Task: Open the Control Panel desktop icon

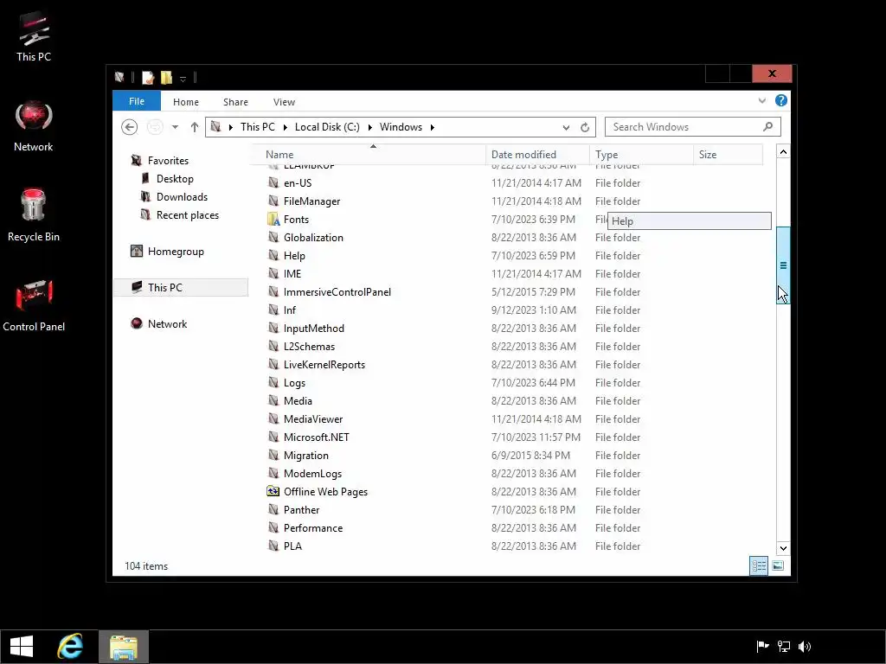Action: tap(34, 305)
